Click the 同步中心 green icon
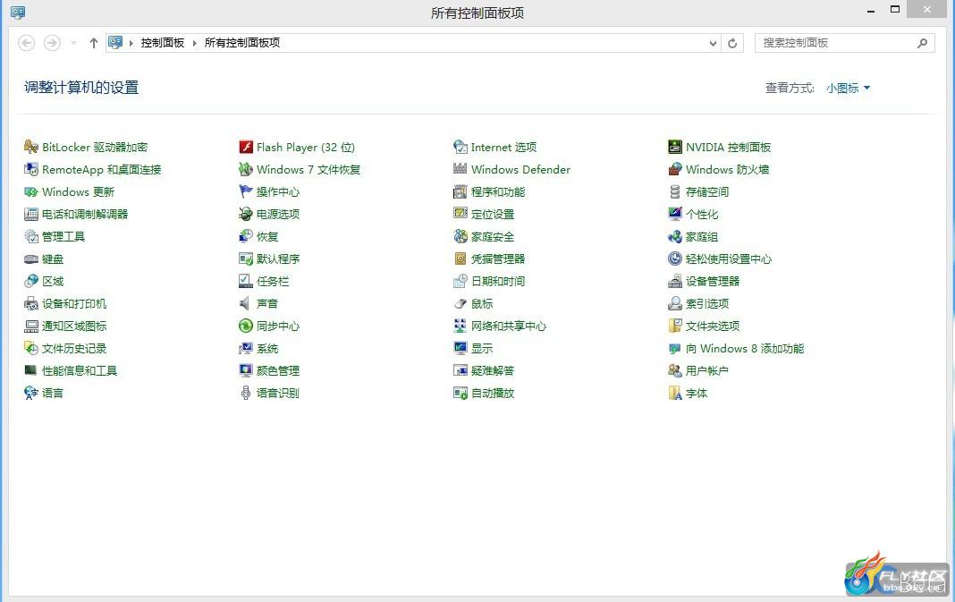The height and width of the screenshot is (602, 955). click(x=245, y=326)
